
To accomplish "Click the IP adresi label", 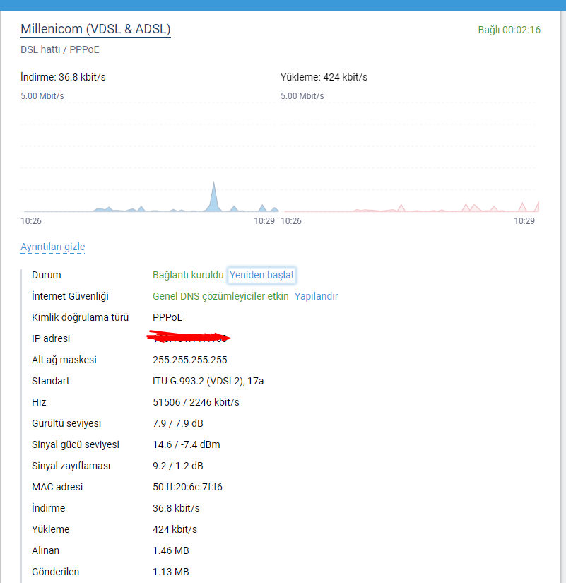I will point(51,338).
